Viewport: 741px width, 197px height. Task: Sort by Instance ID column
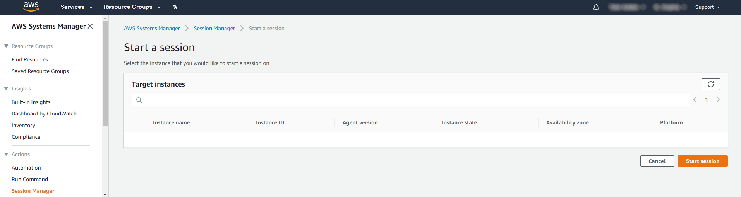click(270, 122)
